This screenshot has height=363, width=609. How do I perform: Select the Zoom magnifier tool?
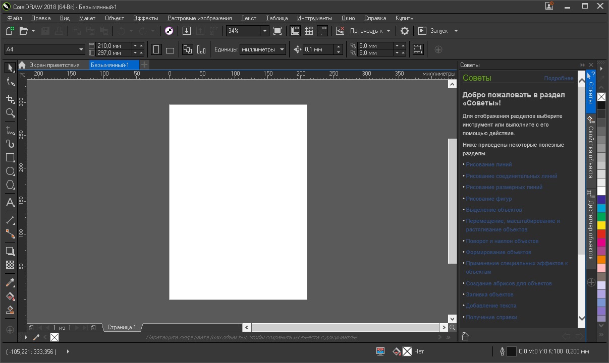point(10,113)
